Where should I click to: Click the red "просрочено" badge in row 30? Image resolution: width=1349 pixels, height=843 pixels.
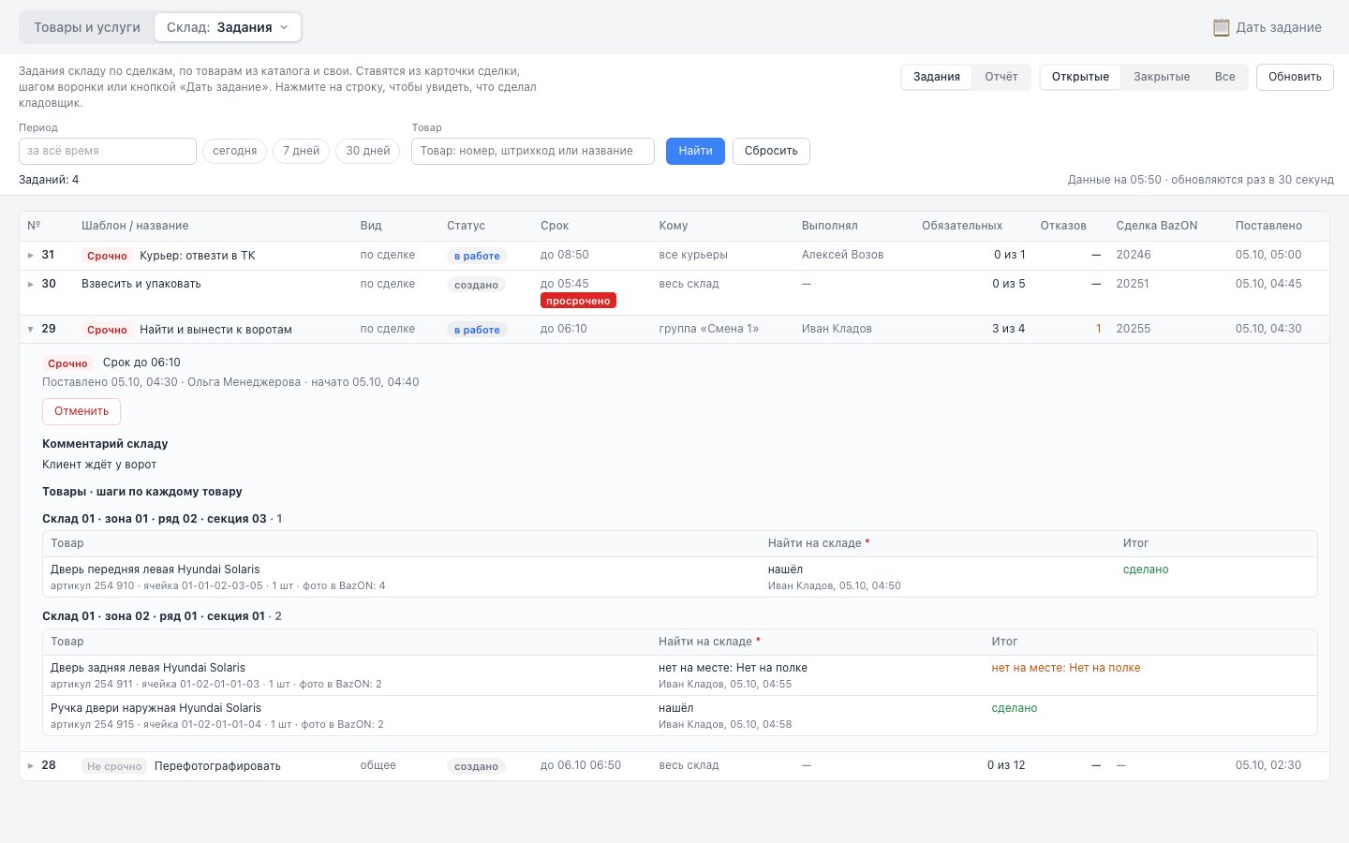pos(578,301)
